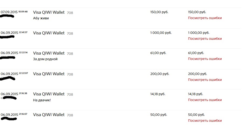Click the 708 code in the 50,00 руб. row

[x=70, y=115]
